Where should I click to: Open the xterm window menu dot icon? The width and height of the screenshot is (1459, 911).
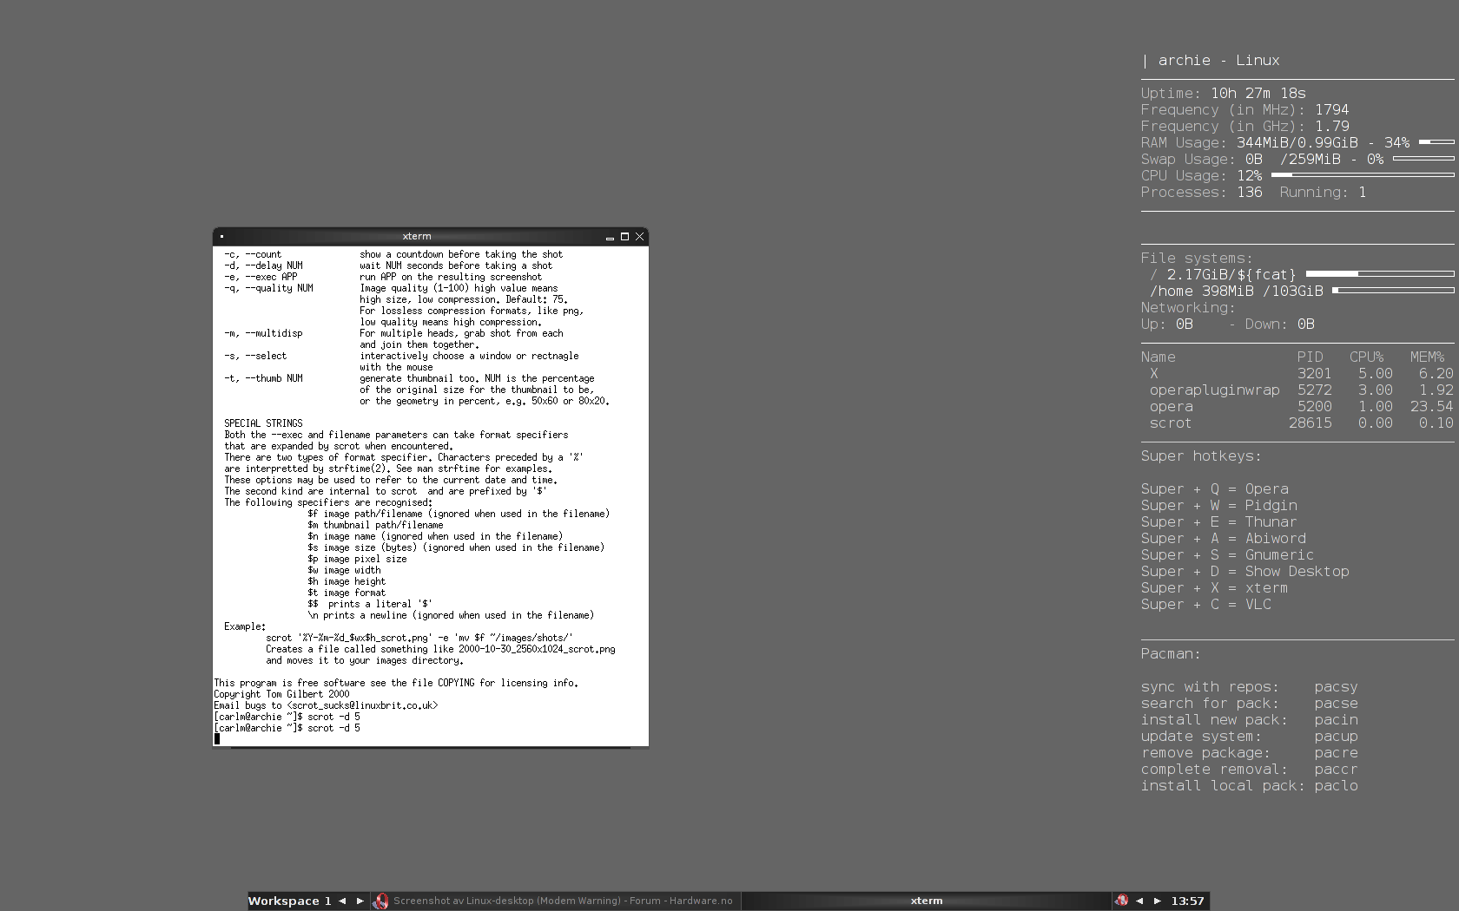tap(221, 236)
